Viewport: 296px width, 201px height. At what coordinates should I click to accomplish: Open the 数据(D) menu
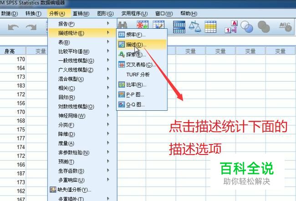[9, 14]
